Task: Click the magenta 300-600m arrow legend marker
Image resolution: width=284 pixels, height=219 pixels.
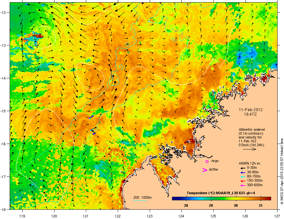Action: click(243, 186)
